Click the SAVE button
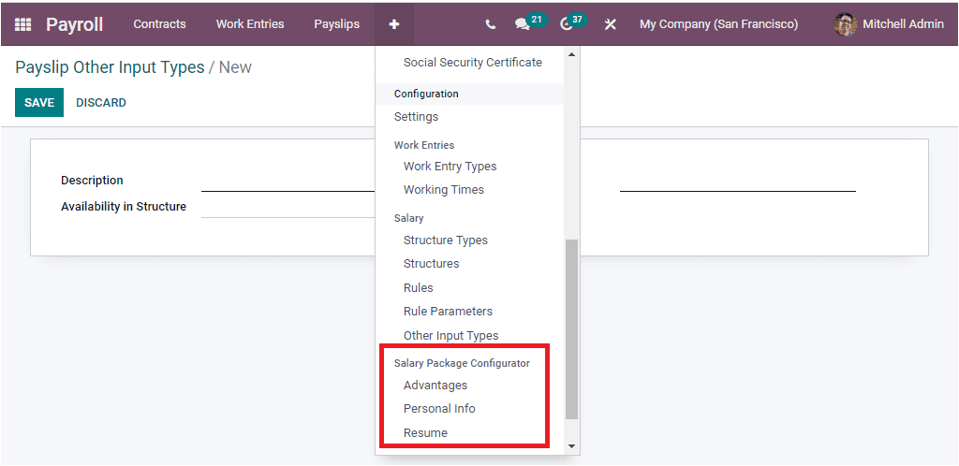Image resolution: width=959 pixels, height=466 pixels. (x=39, y=103)
